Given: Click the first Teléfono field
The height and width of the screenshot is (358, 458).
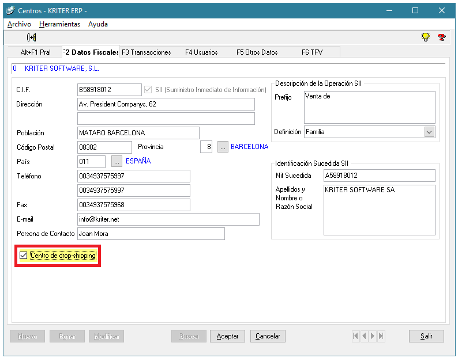Looking at the screenshot, I should [134, 176].
